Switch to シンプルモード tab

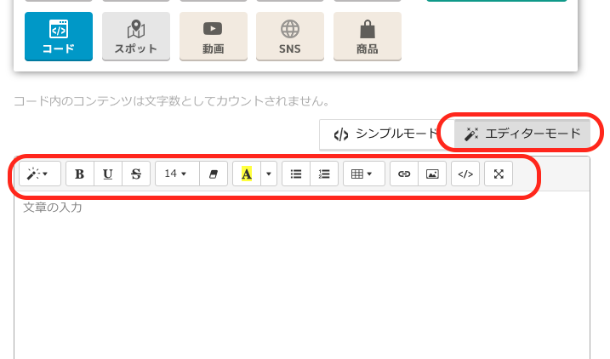pos(387,134)
